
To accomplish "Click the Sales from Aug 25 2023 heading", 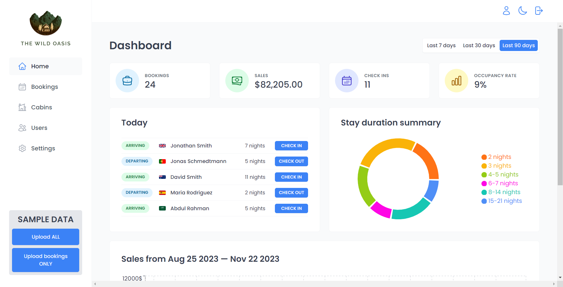I will 200,259.
